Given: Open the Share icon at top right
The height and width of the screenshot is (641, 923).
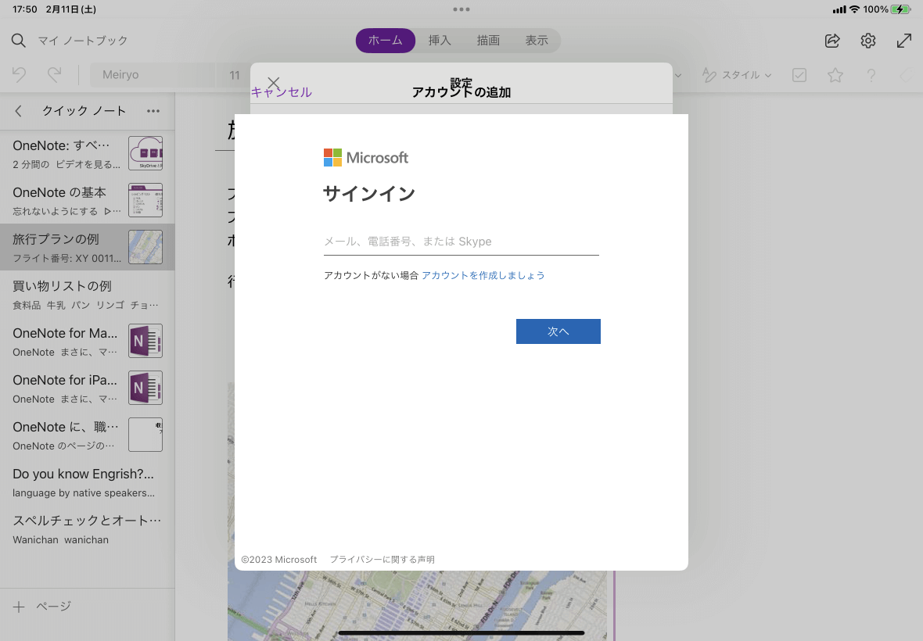Looking at the screenshot, I should tap(832, 41).
